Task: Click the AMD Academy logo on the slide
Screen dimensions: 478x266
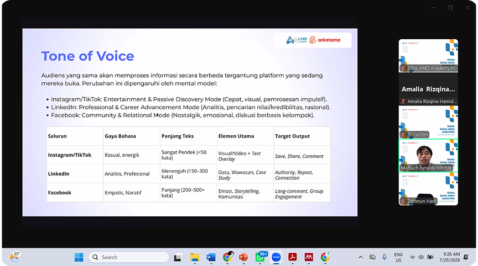Action: (297, 40)
